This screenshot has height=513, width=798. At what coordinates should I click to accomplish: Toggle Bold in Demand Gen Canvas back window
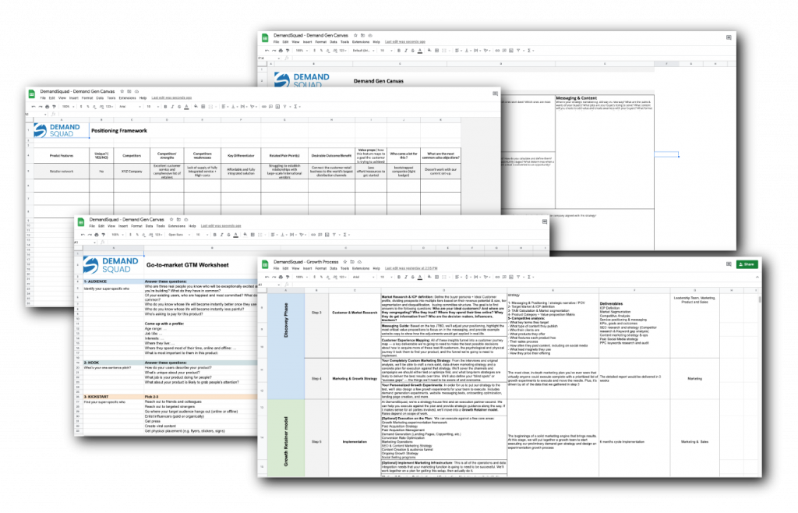[399, 51]
